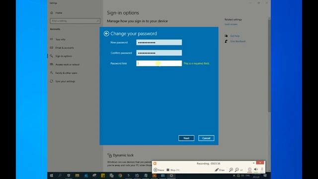This screenshot has height=179, width=318.
Task: Click the Email & accounts envelope icon
Action: [52, 48]
